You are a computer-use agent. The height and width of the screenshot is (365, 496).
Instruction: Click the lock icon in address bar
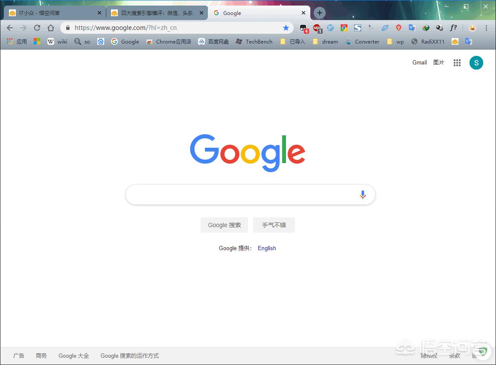click(68, 28)
